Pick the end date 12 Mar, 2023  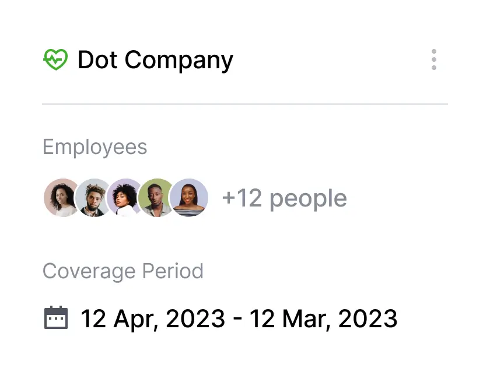(323, 318)
